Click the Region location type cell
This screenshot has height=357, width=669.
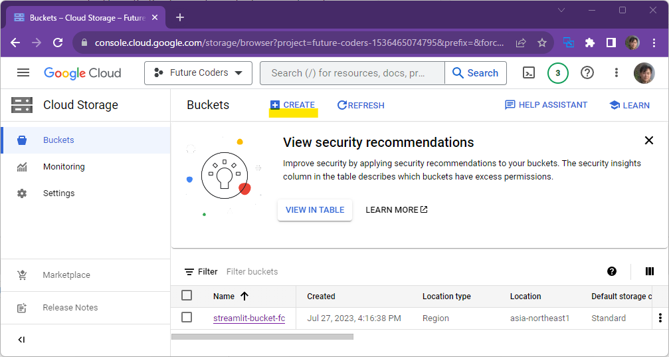point(436,318)
